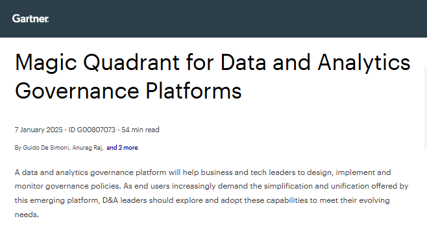Click the vertical scrollbar on the right edge
This screenshot has width=427, height=234.
pos(425,108)
